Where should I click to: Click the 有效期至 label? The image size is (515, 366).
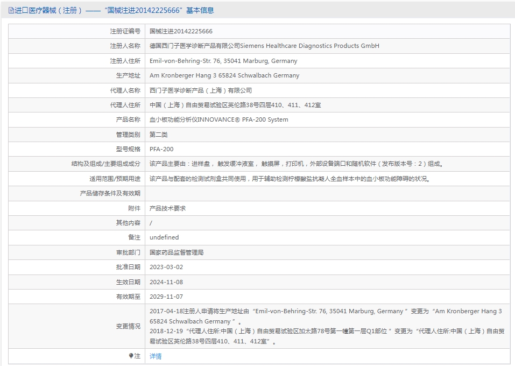(x=128, y=297)
